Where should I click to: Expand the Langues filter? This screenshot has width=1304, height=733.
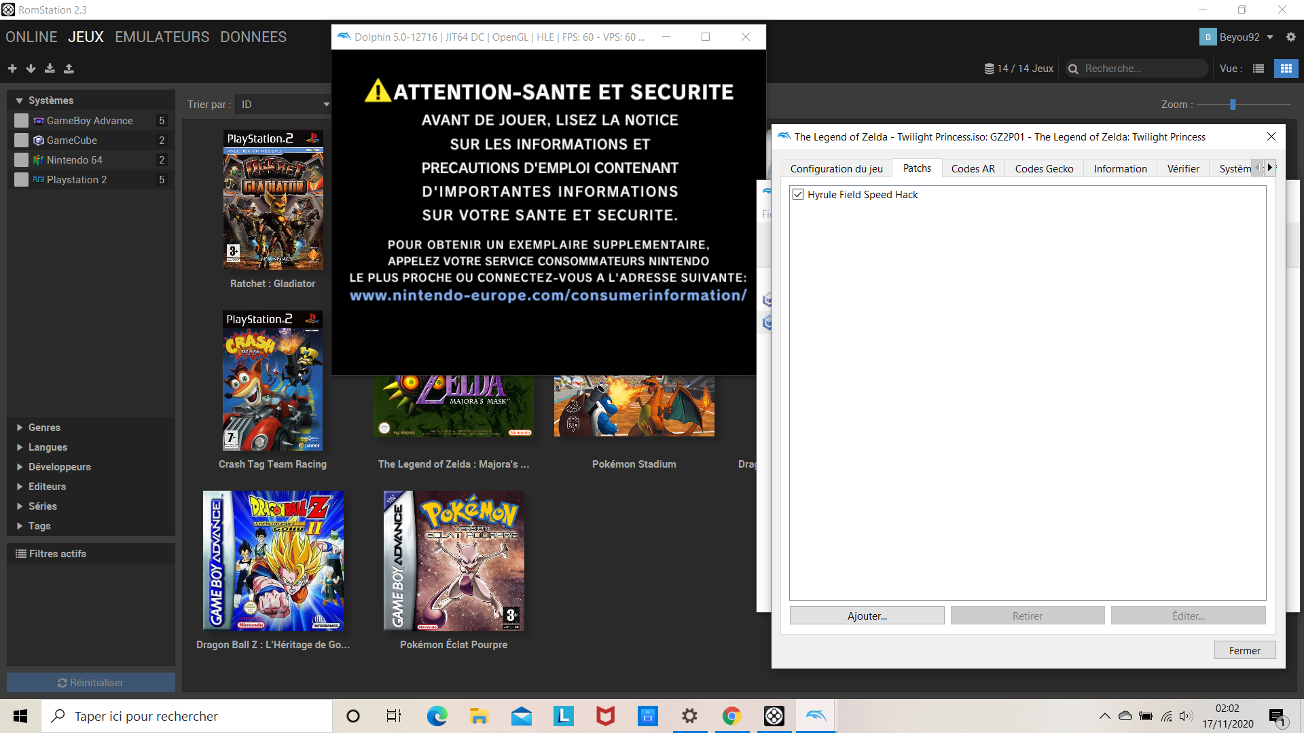tap(20, 447)
